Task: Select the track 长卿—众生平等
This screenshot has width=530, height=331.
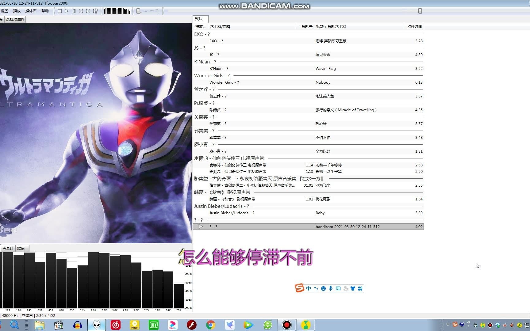Action: point(308,172)
